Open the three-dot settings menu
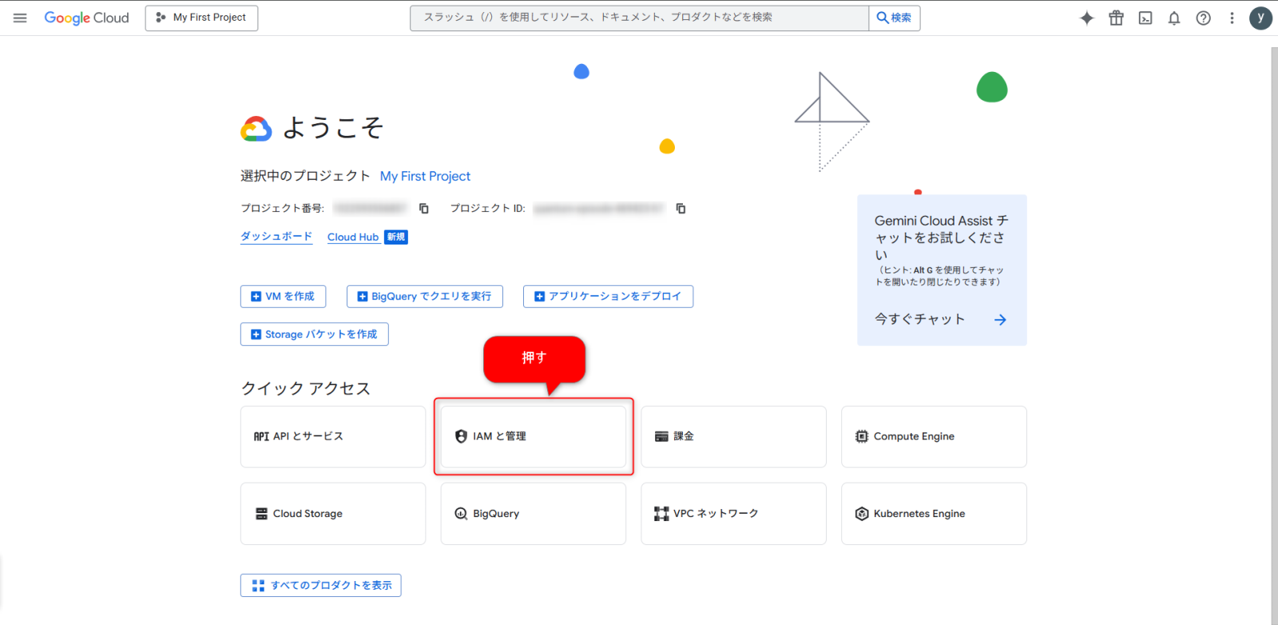 [x=1232, y=18]
